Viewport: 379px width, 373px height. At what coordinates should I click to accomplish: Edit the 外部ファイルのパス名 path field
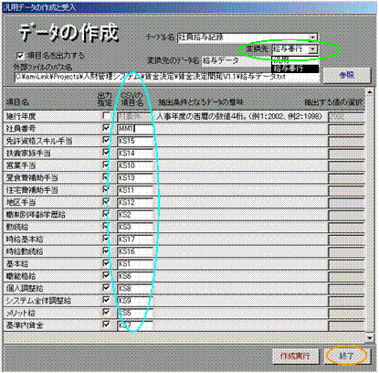[167, 77]
